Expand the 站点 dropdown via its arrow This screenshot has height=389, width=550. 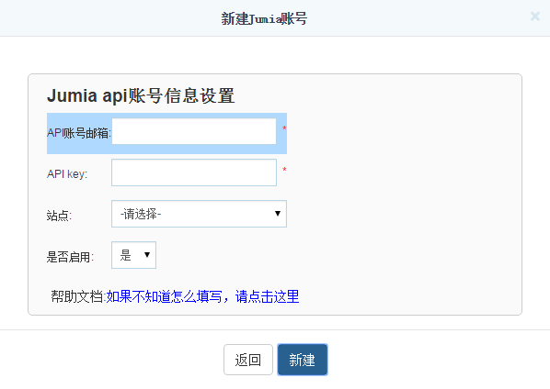coord(278,214)
